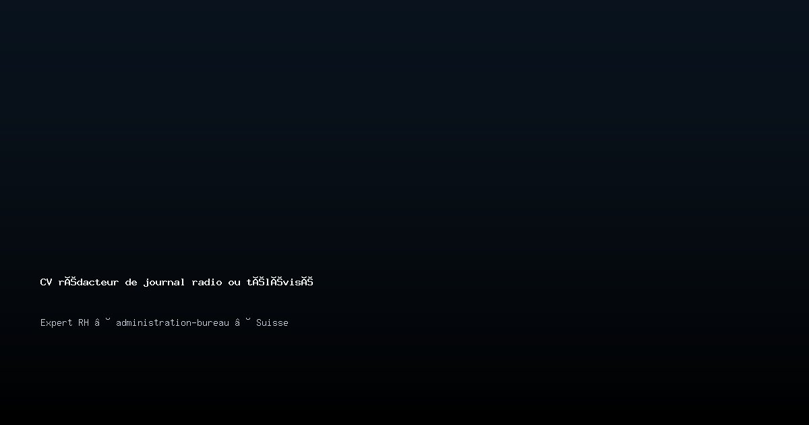Click the Expert RH subtitle line
Screen dimensions: 809x425
[164, 322]
